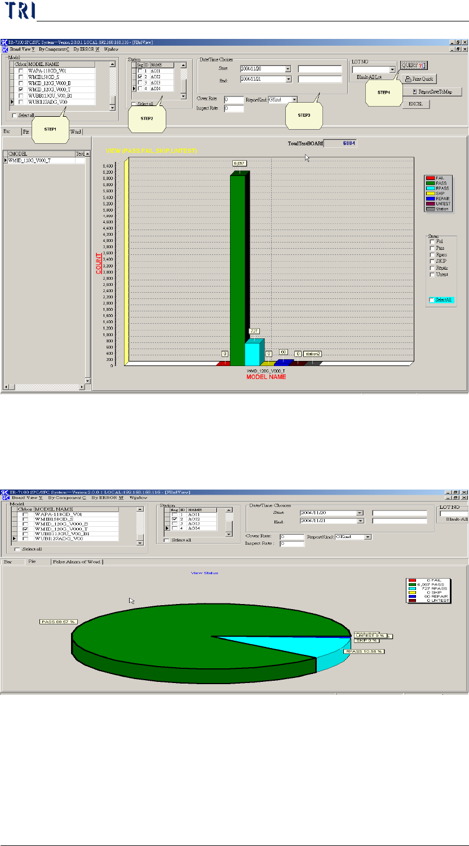Click blue REPAIR legend swatch in bar chart
The width and height of the screenshot is (469, 846).
pyautogui.click(x=431, y=199)
